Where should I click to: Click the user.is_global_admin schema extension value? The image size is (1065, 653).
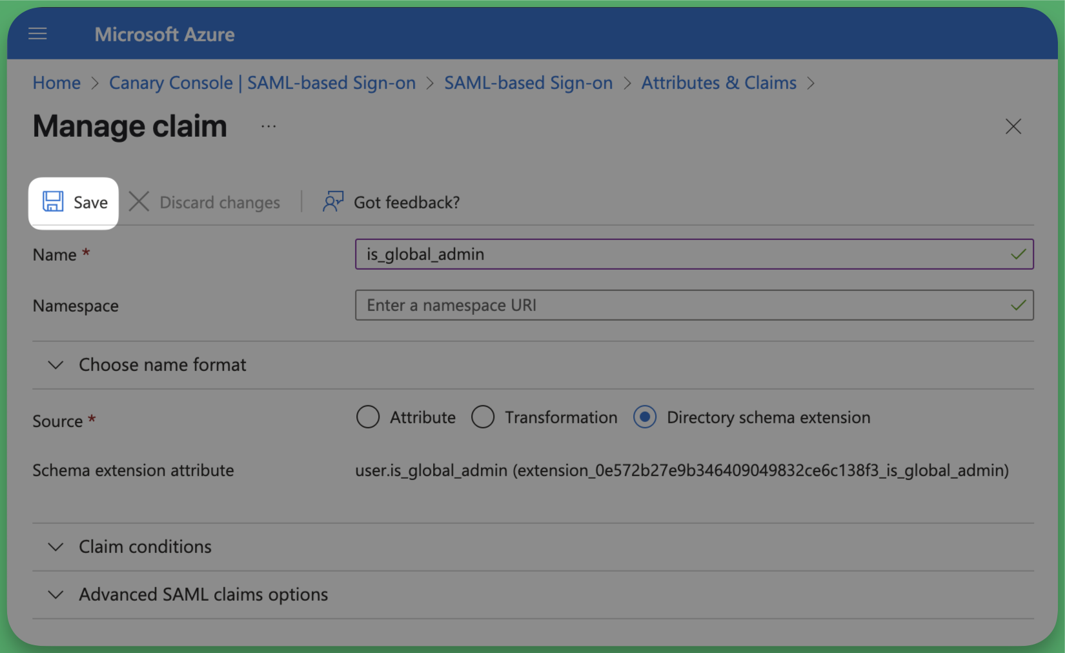point(682,470)
